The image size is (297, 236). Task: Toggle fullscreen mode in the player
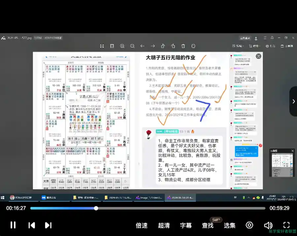[286, 225]
